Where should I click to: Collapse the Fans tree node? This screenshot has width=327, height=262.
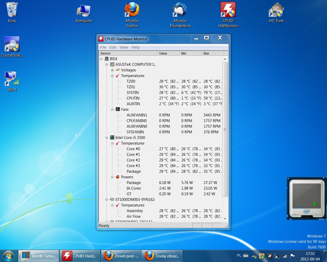[112, 110]
